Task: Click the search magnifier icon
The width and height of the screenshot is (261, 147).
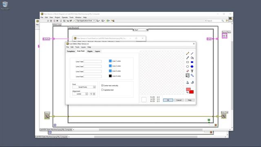Action: coord(223,21)
